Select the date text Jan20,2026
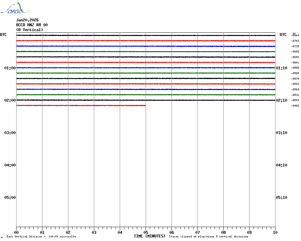Viewport: 301px width, 241px height. tap(27, 20)
